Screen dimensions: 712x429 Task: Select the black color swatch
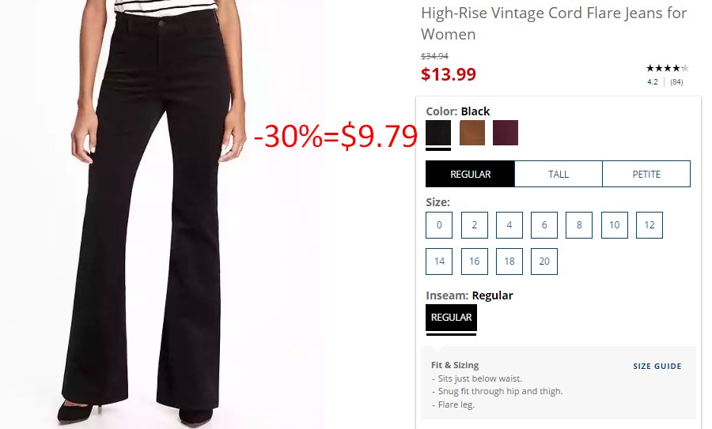tap(438, 133)
